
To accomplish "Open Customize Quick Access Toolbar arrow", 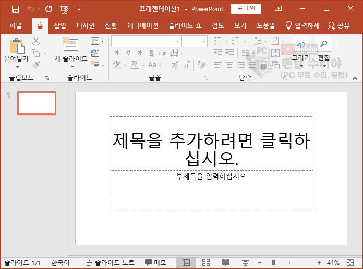I will 79,9.
